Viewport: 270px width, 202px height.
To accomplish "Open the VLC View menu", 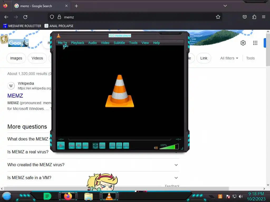I will [145, 43].
